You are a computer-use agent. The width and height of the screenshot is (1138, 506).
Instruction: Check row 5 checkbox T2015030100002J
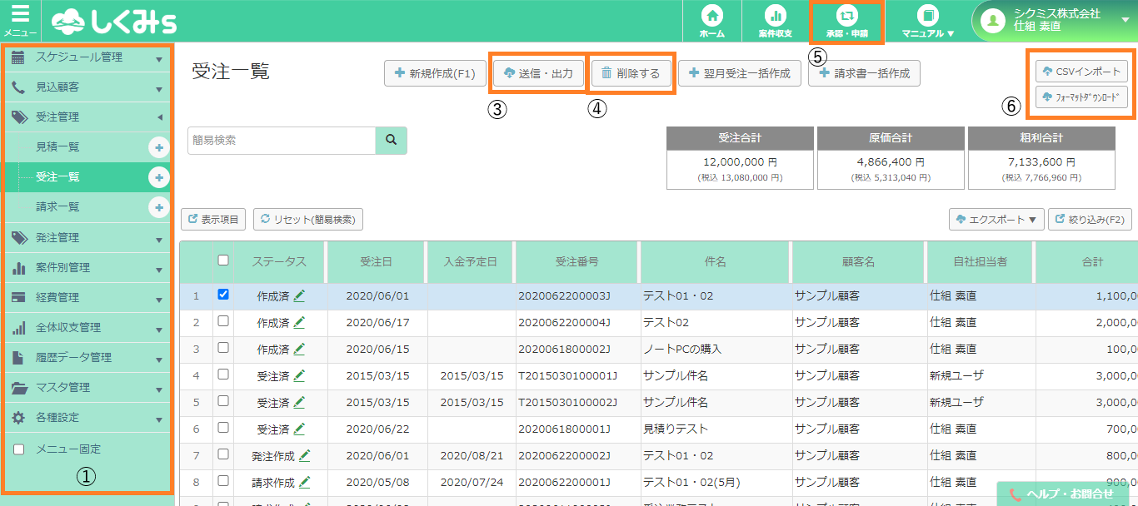[x=222, y=401]
